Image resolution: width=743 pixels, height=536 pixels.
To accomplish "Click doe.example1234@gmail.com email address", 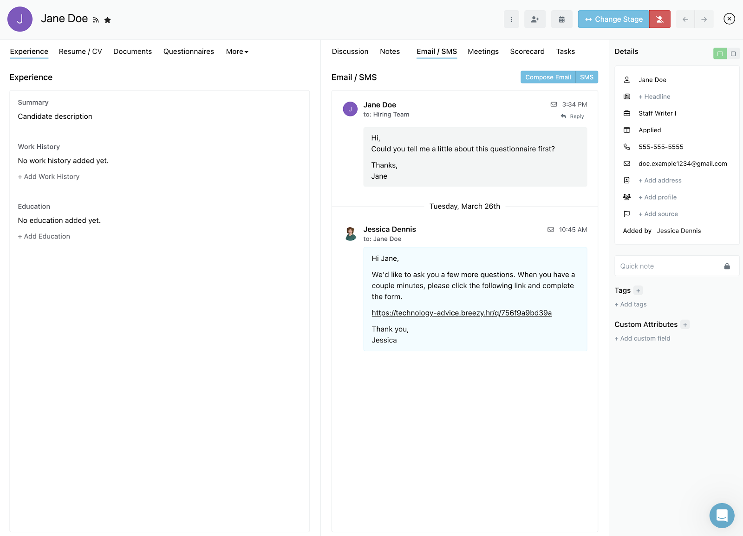I will tap(683, 163).
